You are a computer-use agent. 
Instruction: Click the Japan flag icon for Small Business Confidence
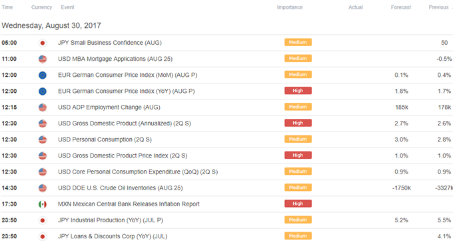43,43
